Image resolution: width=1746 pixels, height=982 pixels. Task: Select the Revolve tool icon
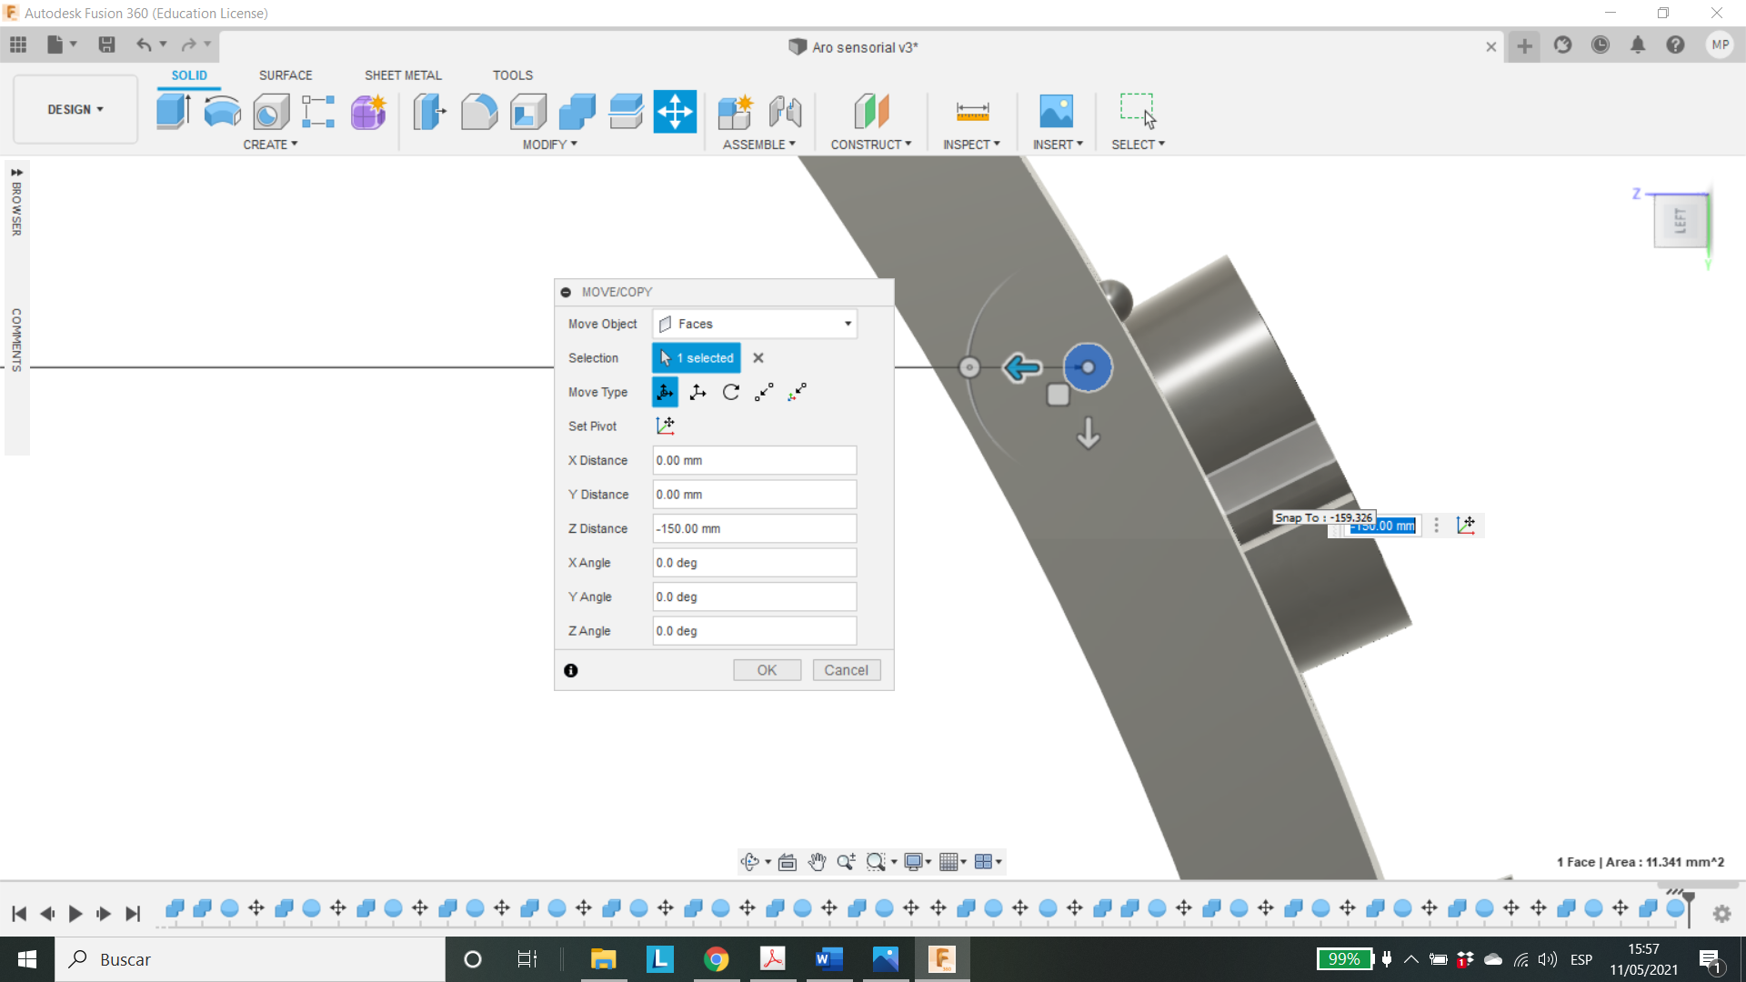[x=222, y=112]
